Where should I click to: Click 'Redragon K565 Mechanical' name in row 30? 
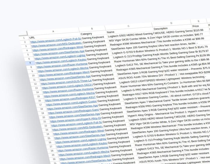coord(160,152)
